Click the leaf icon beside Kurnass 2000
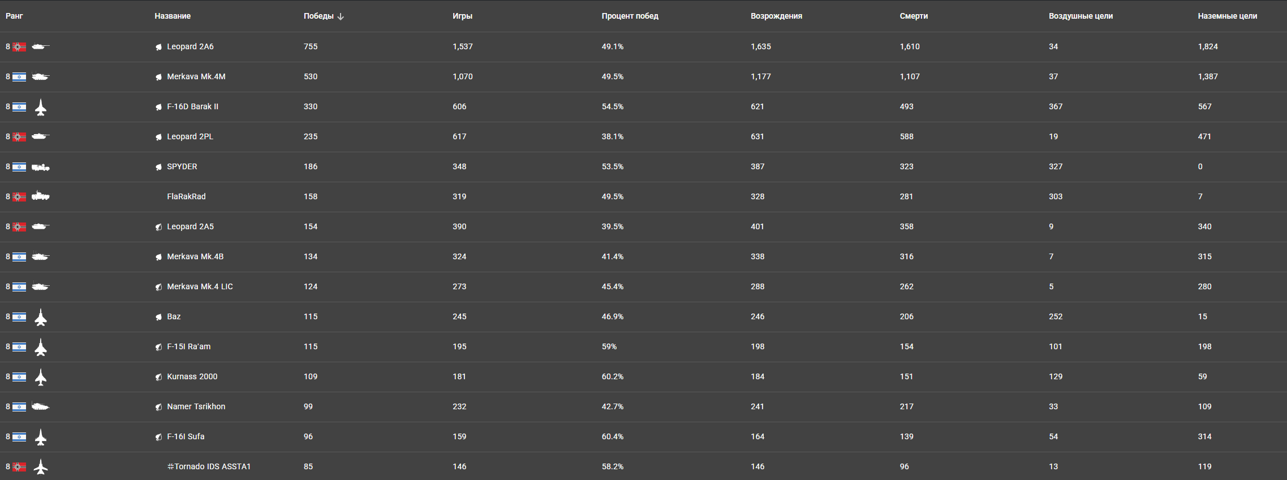1287x480 pixels. 159,377
